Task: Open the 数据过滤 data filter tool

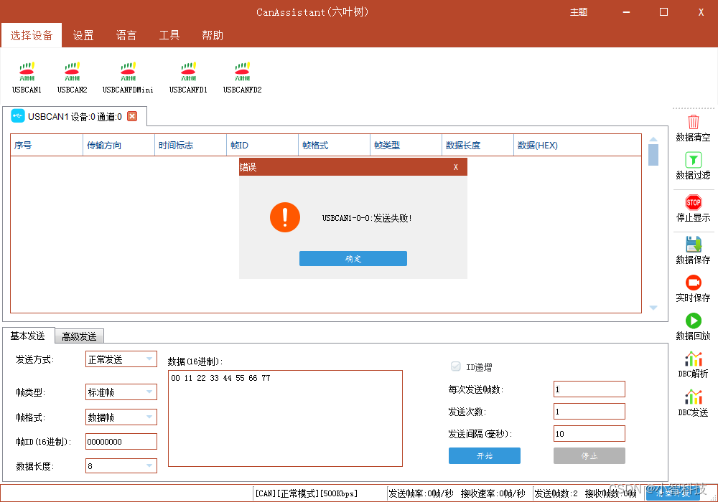Action: [692, 165]
